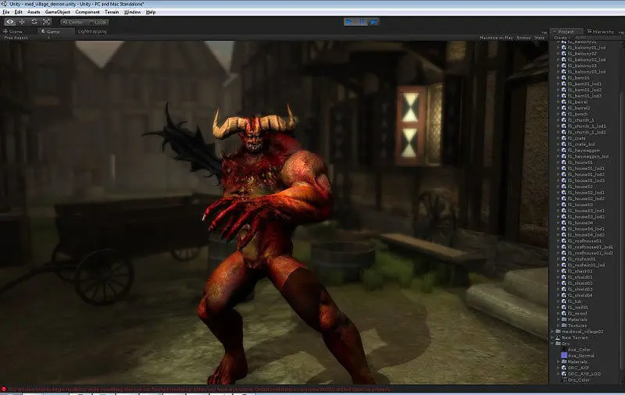This screenshot has height=395, width=625.
Task: Click the New Terrain asset icon
Action: pos(558,338)
